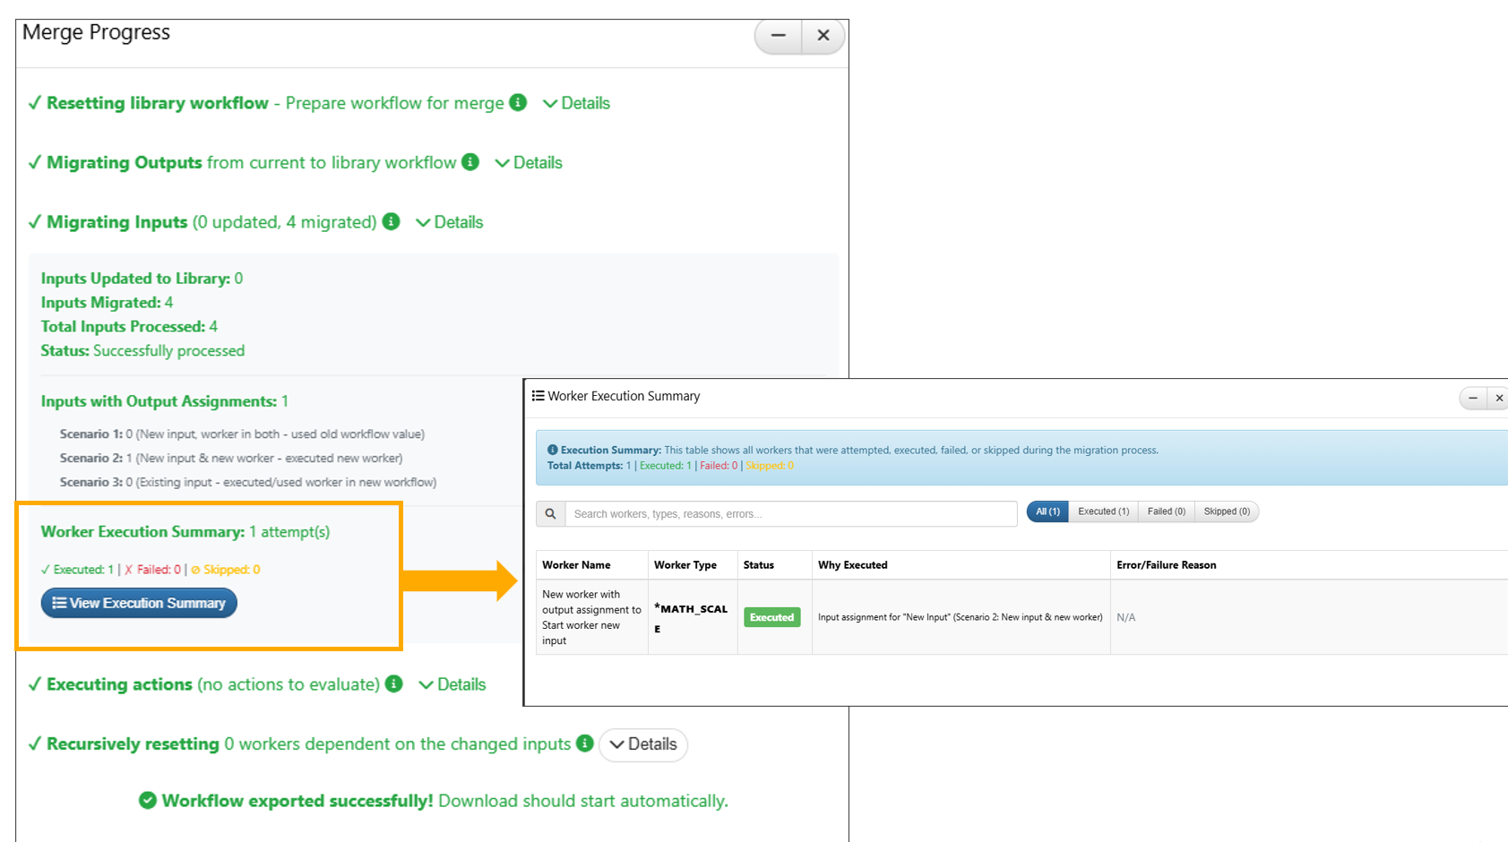The width and height of the screenshot is (1508, 842).
Task: Select the All (1) filter tab
Action: (x=1047, y=511)
